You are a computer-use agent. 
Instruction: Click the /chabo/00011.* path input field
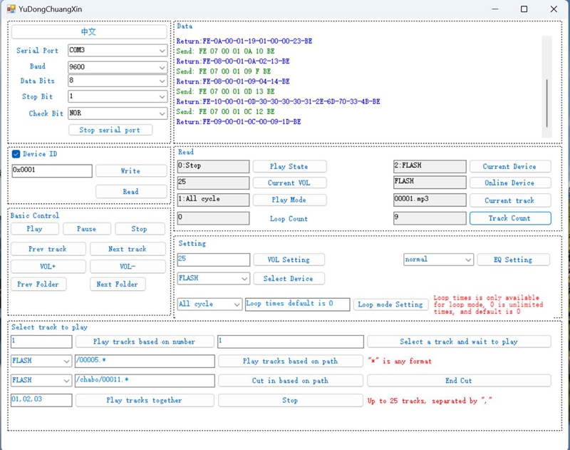[x=145, y=381]
